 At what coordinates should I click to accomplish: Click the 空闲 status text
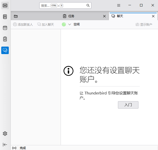click(76, 24)
